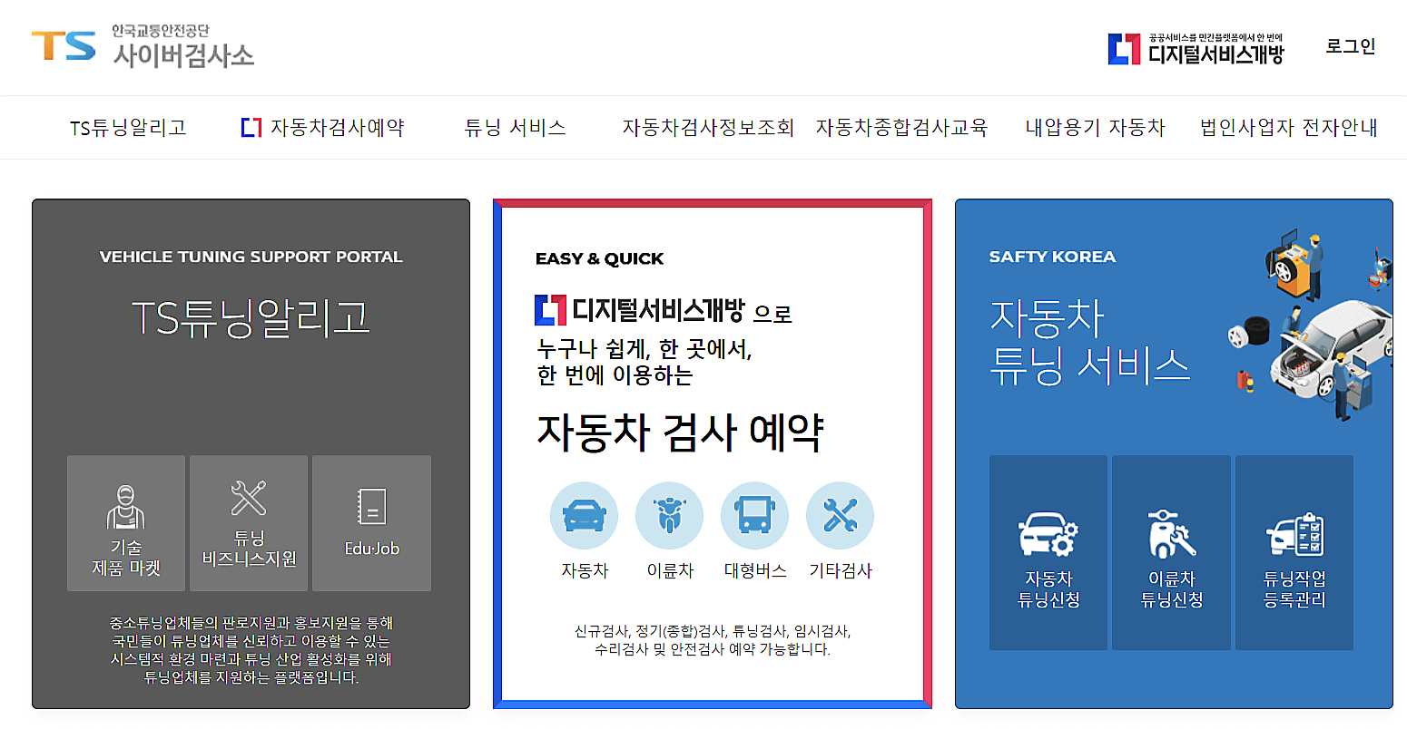Open the TS튜닝알리고 menu
The height and width of the screenshot is (729, 1407).
127,128
